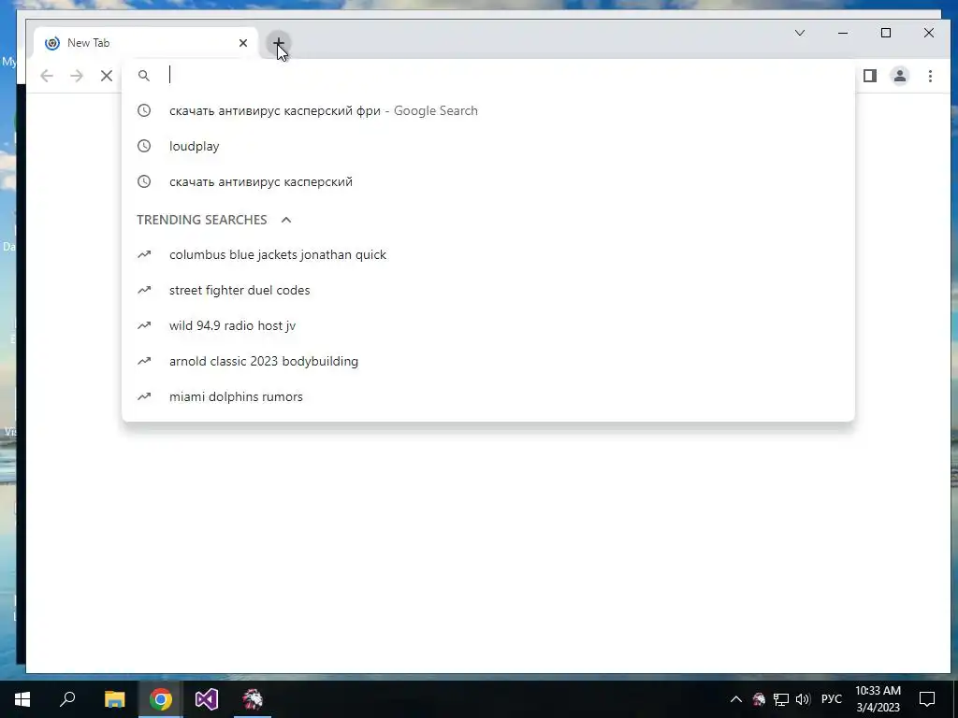This screenshot has width=958, height=718.
Task: Go back with the back arrow
Action: [47, 76]
